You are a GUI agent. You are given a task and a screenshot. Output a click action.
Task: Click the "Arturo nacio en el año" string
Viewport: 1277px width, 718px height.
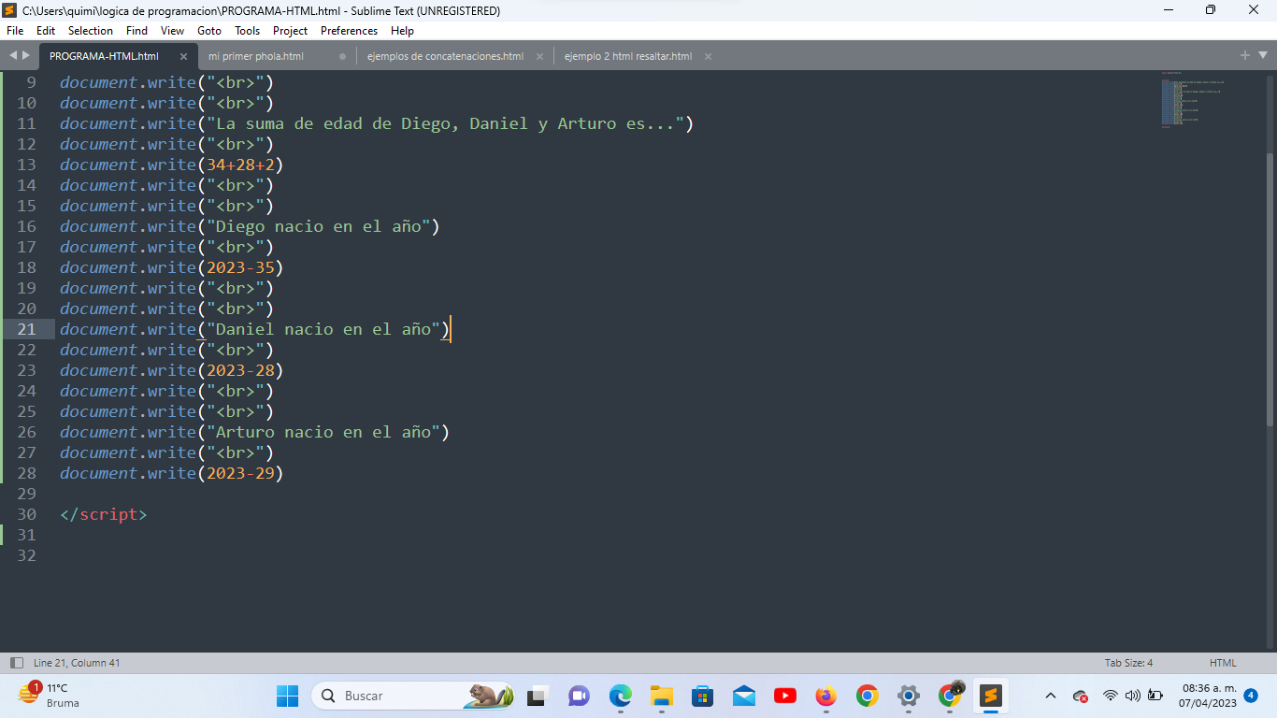(323, 432)
